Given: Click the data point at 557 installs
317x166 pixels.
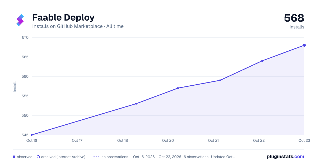Looking at the screenshot, I should 178,88.
